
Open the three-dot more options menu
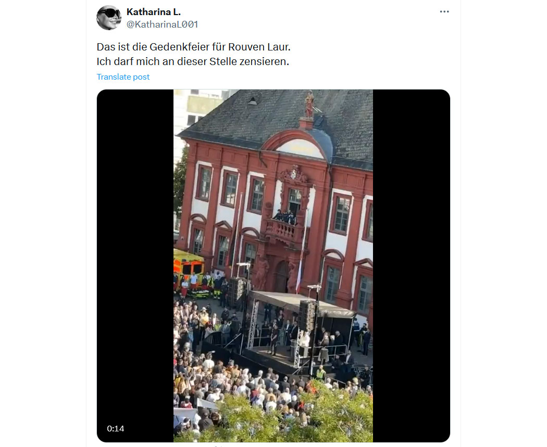pyautogui.click(x=444, y=11)
